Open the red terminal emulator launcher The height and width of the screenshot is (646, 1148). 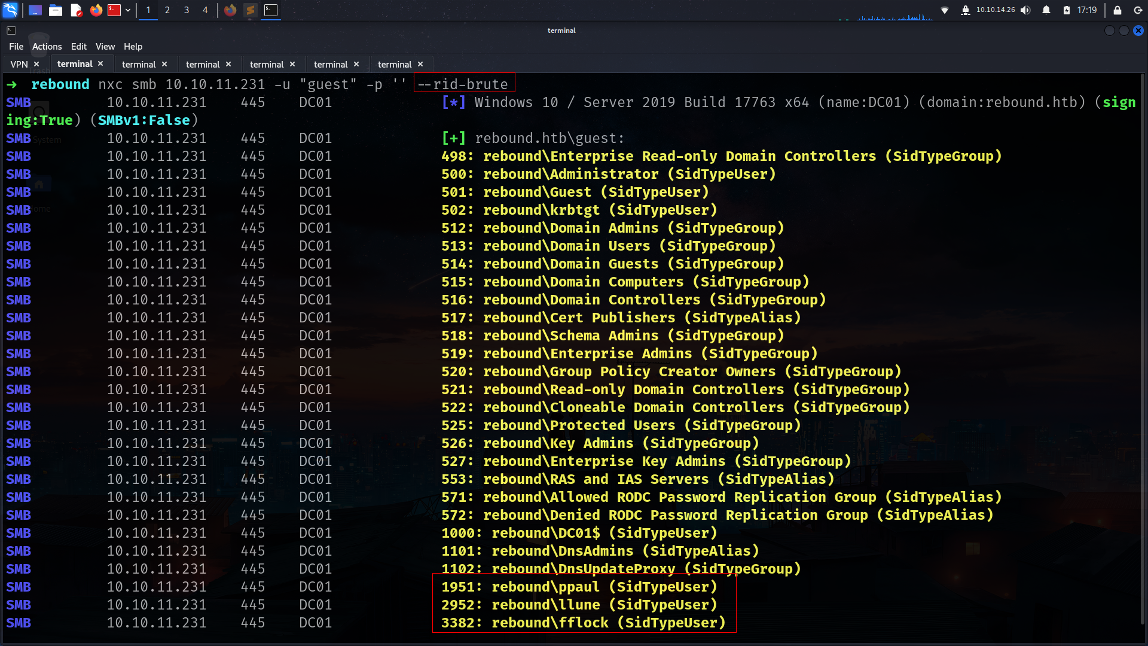[114, 10]
